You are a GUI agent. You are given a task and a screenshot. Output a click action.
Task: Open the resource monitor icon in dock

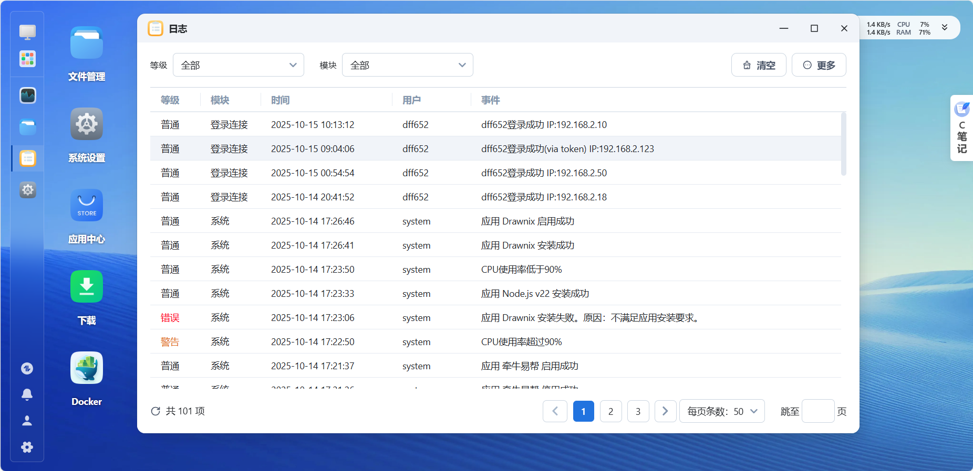[x=28, y=95]
